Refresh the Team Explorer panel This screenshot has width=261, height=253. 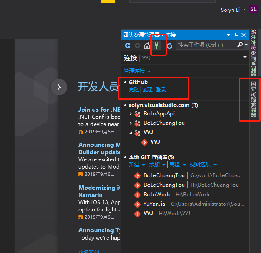point(170,45)
